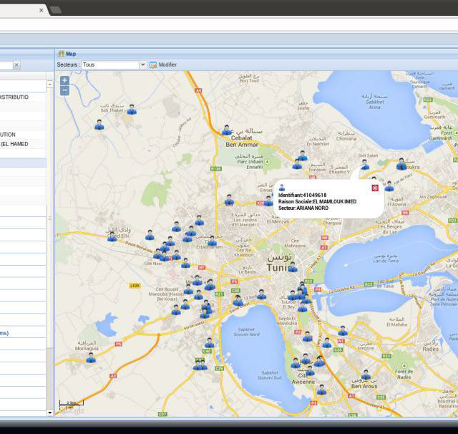458x434 pixels.
Task: Clear the left panel search field
Action: pyautogui.click(x=16, y=65)
